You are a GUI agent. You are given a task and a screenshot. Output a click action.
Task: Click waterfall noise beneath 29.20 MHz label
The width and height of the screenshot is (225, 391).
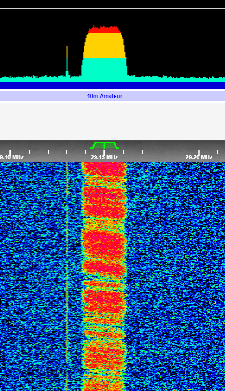(199, 224)
